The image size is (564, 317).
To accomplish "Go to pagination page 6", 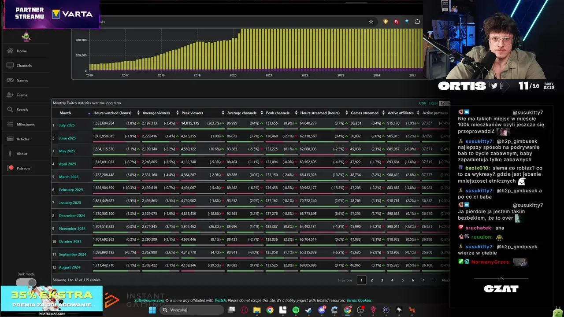I will (x=413, y=280).
